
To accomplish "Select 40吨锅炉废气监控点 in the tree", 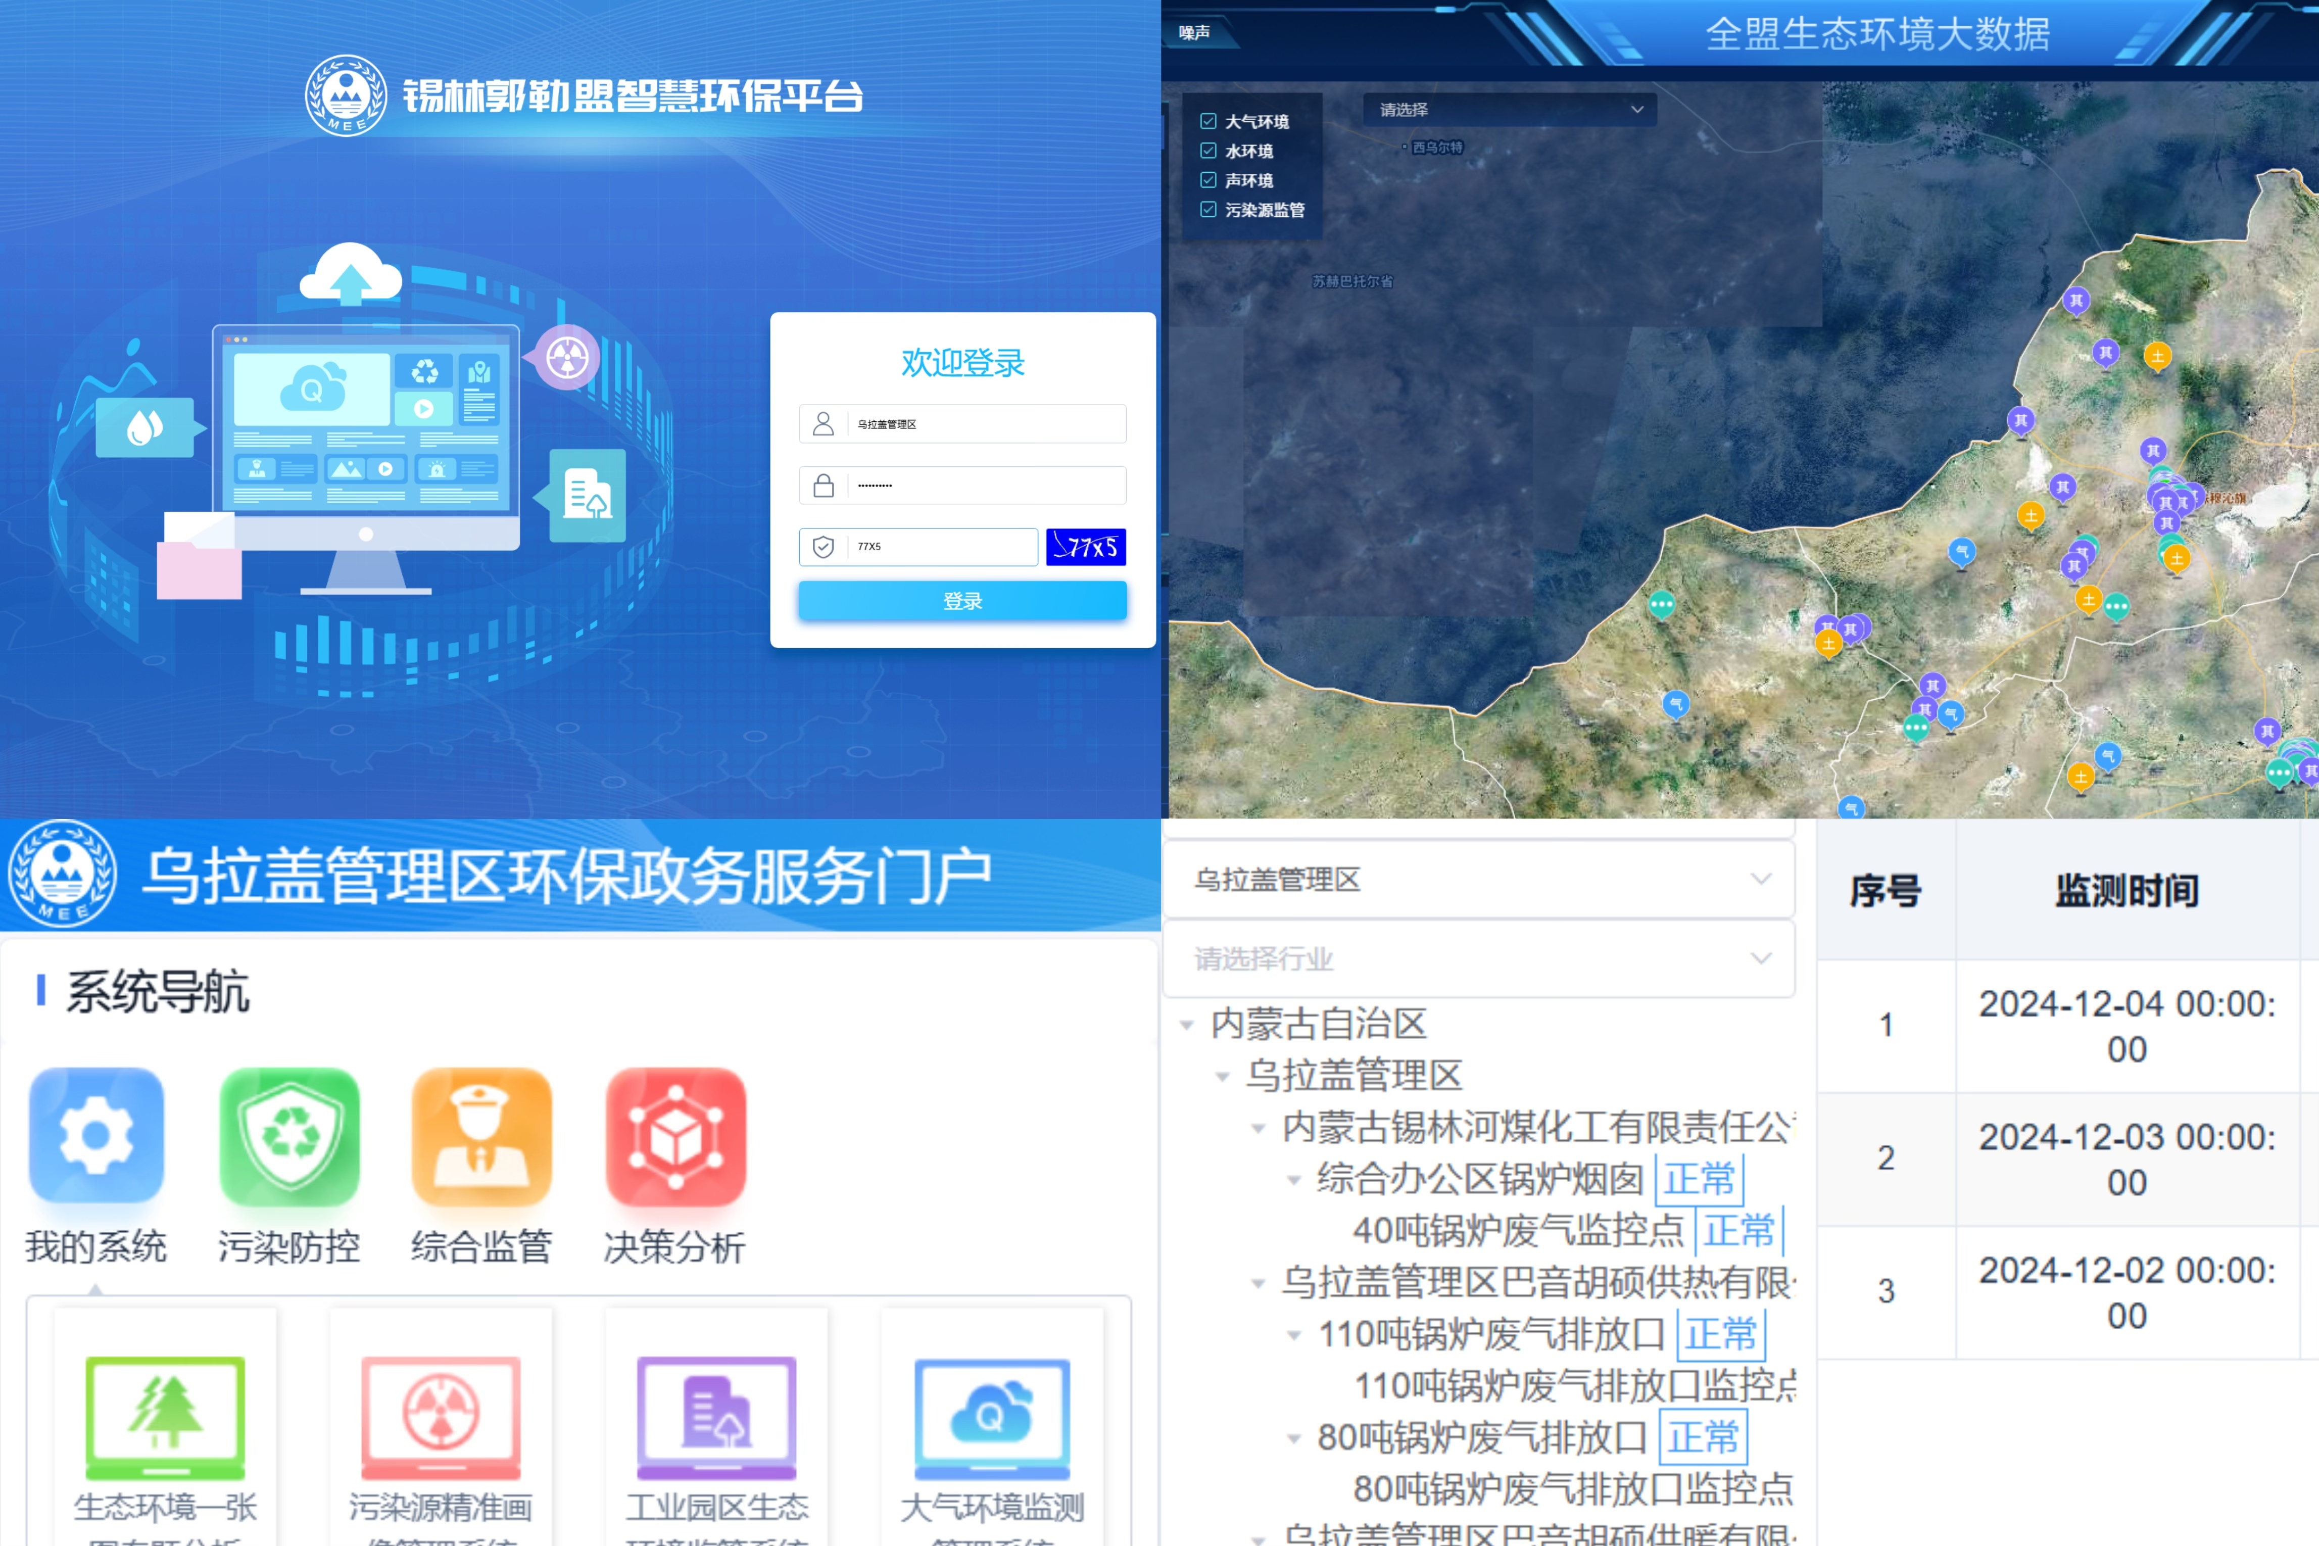I will tap(1518, 1231).
